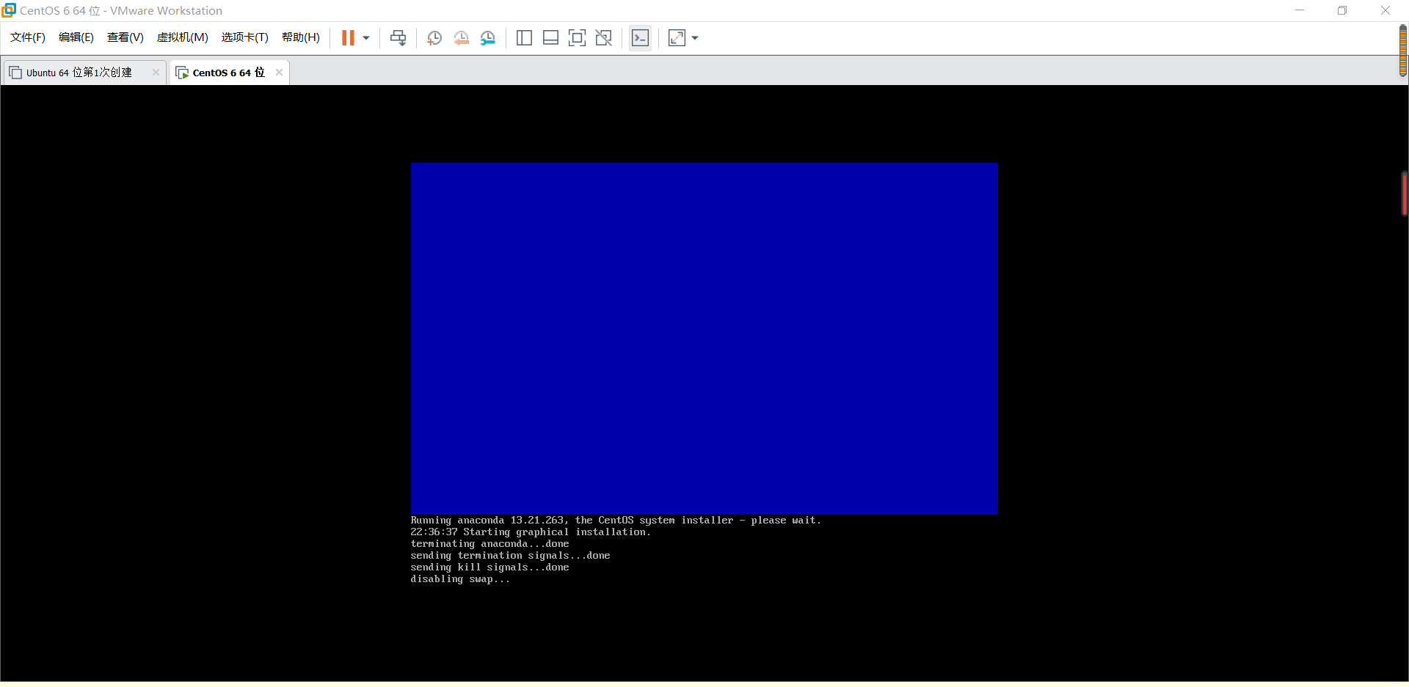This screenshot has height=687, width=1409.
Task: Click inside the blue installer screen
Action: (704, 338)
